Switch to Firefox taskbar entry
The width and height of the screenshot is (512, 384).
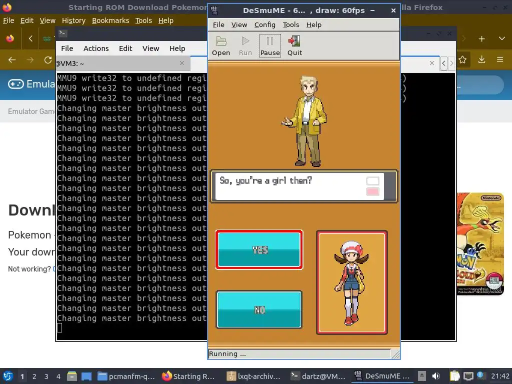pyautogui.click(x=189, y=376)
